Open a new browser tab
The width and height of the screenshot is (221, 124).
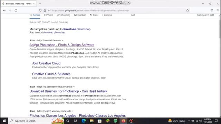[40, 4]
